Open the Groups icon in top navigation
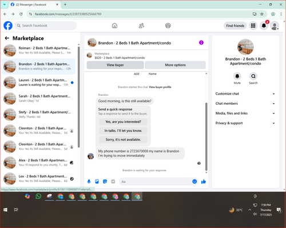 [x=168, y=26]
